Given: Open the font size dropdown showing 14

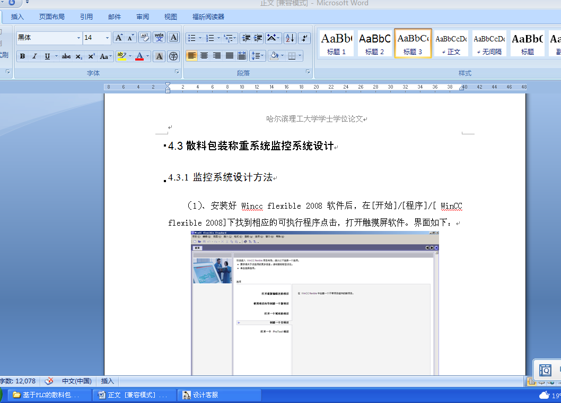Looking at the screenshot, I should [97, 38].
